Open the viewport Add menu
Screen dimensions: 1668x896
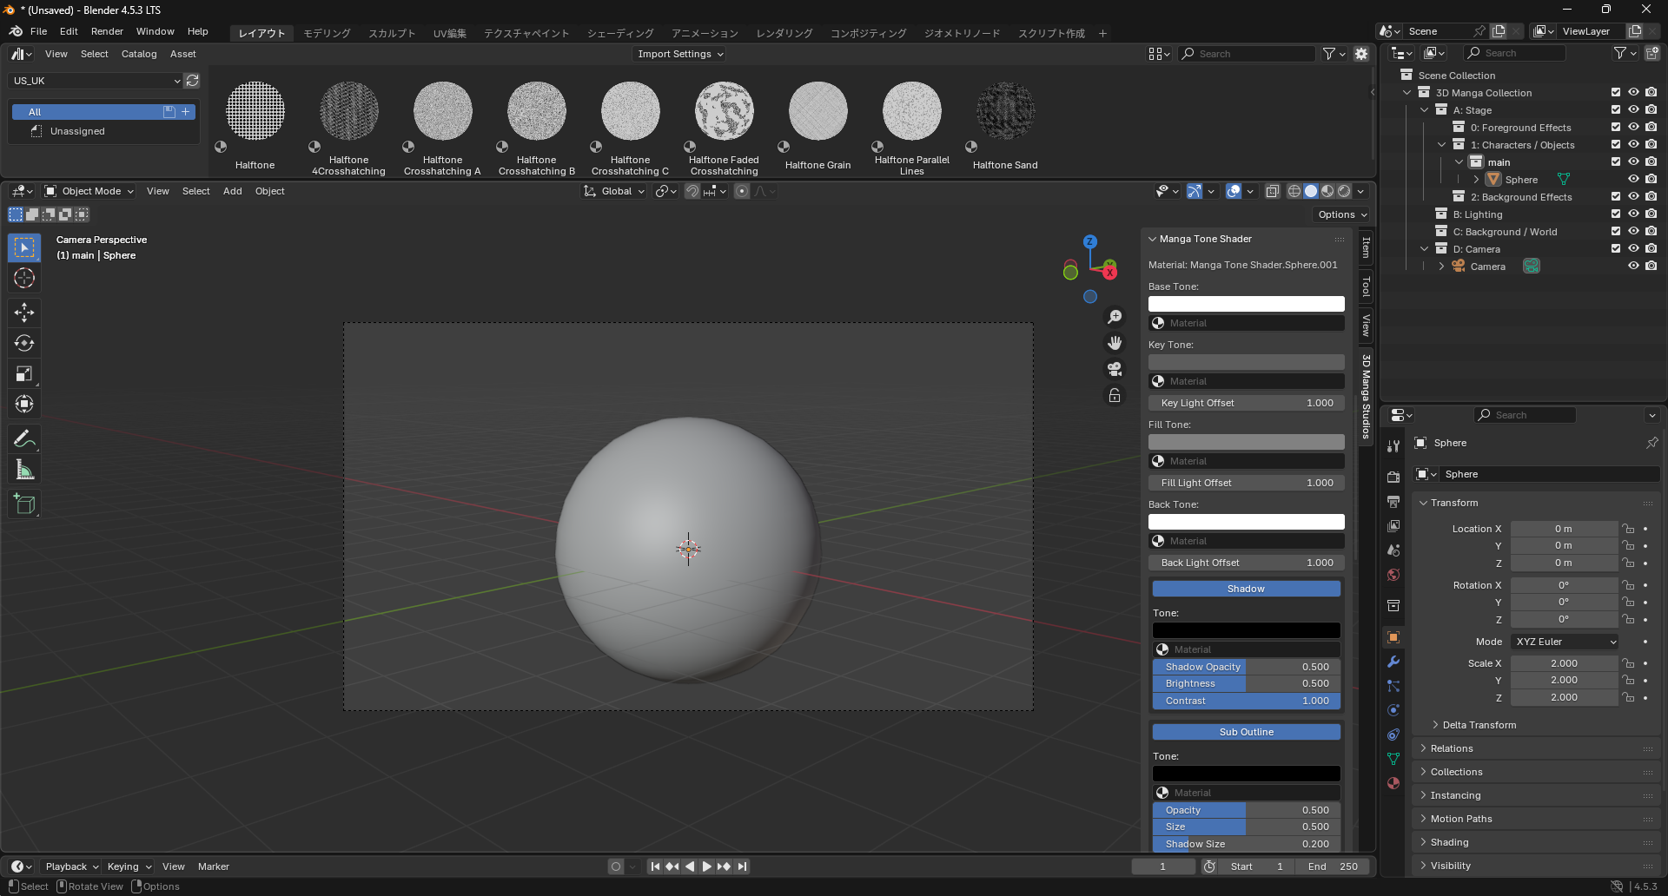(232, 191)
